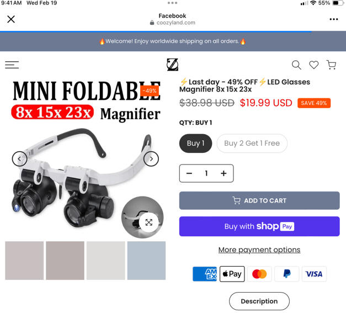This screenshot has width=346, height=313.
Task: Open the Description tab
Action: point(259,301)
